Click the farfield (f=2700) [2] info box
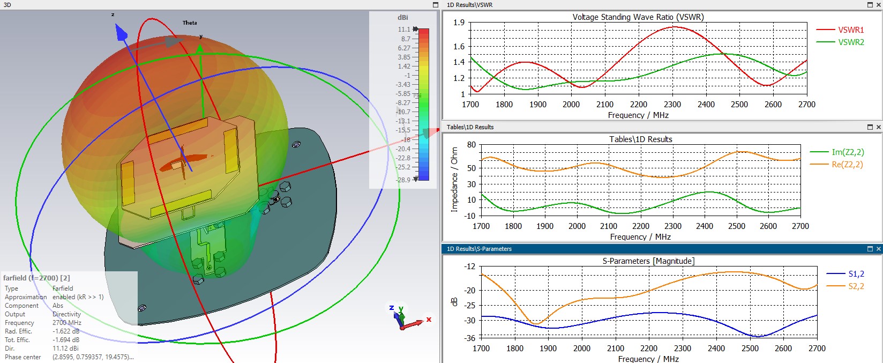The height and width of the screenshot is (363, 883). pos(69,316)
